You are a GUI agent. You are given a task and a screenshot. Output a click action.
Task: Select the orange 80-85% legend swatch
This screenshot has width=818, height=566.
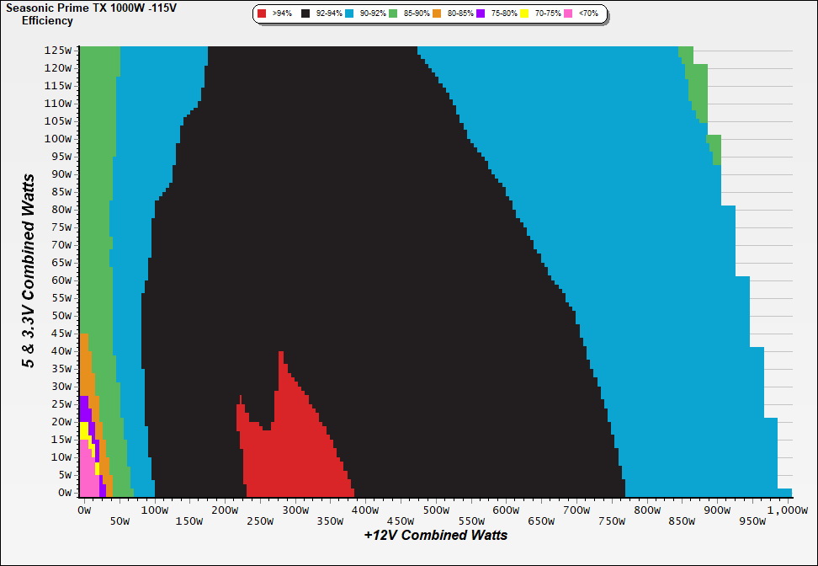point(437,13)
